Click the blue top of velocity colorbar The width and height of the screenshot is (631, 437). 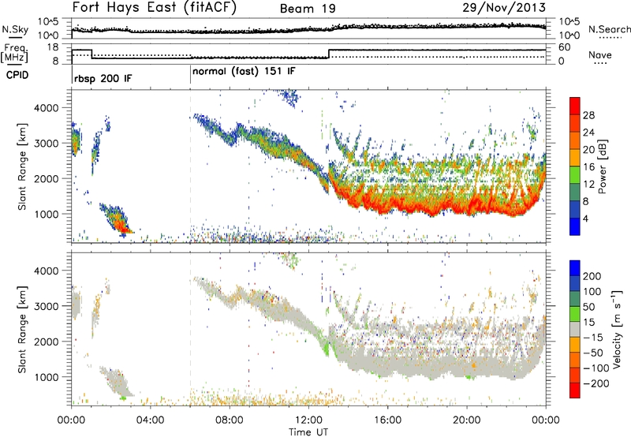575,268
